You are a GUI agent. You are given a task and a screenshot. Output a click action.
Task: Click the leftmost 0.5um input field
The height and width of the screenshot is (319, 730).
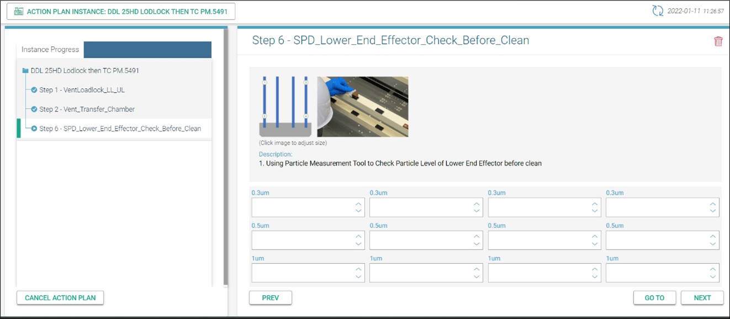[308, 240]
